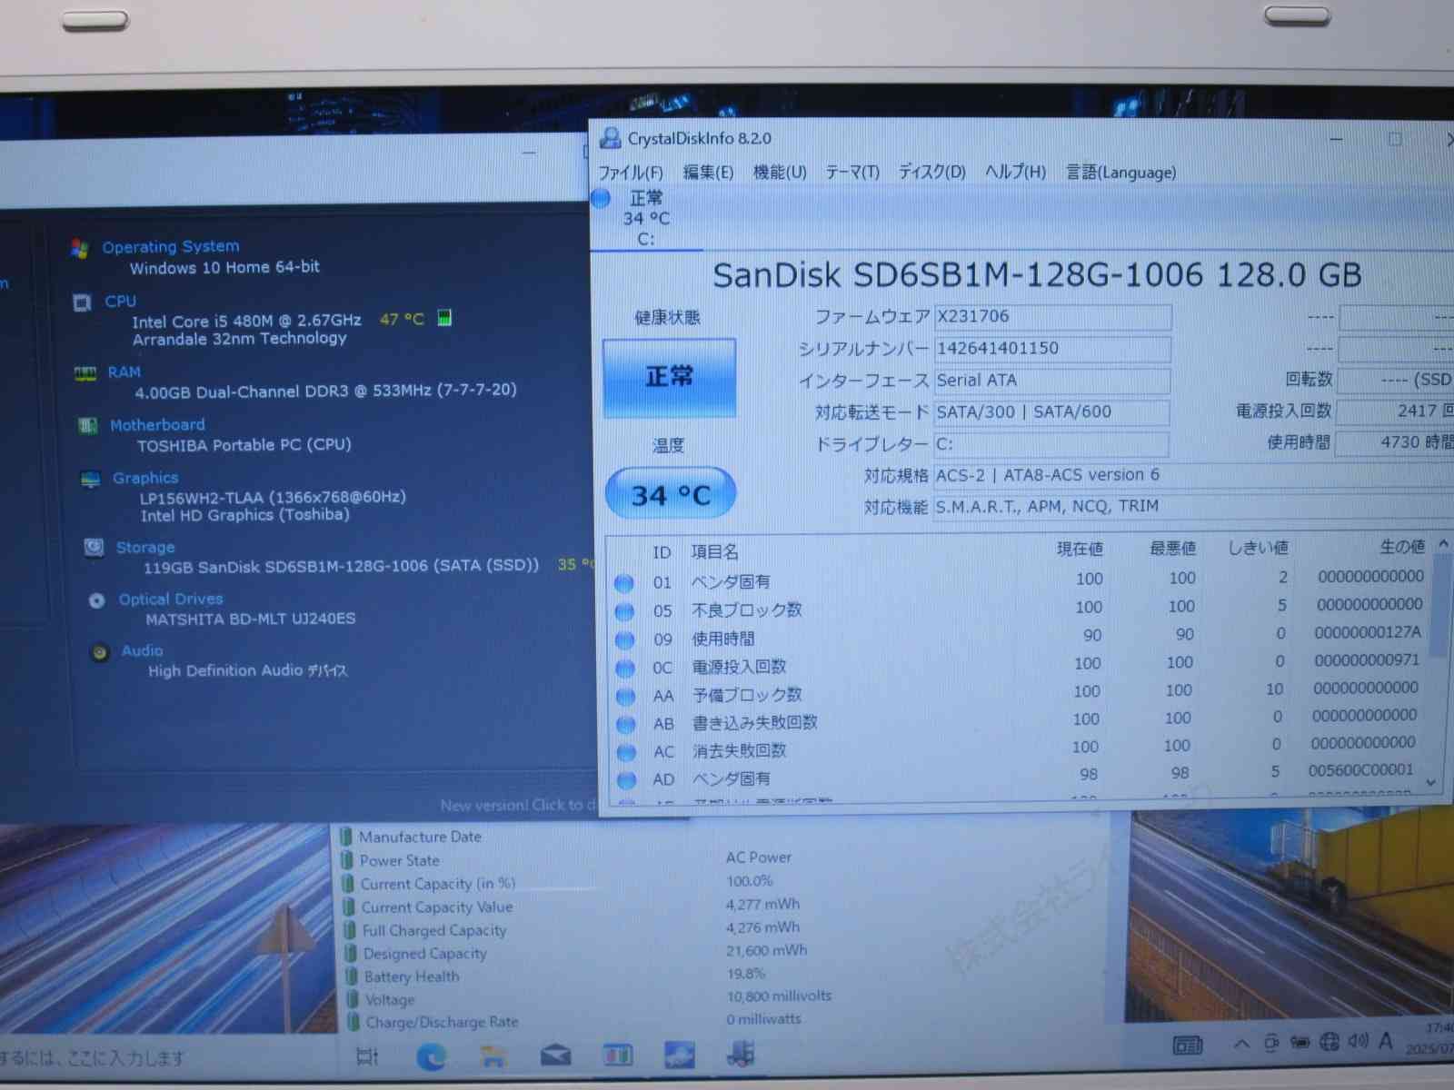Open the Graphics section in Speccy
The image size is (1454, 1090).
pyautogui.click(x=145, y=478)
